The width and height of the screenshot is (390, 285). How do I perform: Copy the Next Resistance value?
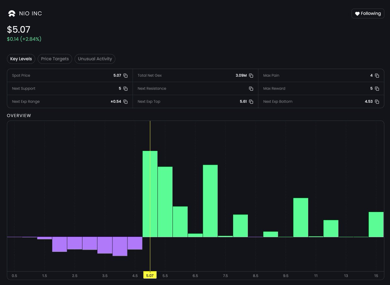[251, 88]
